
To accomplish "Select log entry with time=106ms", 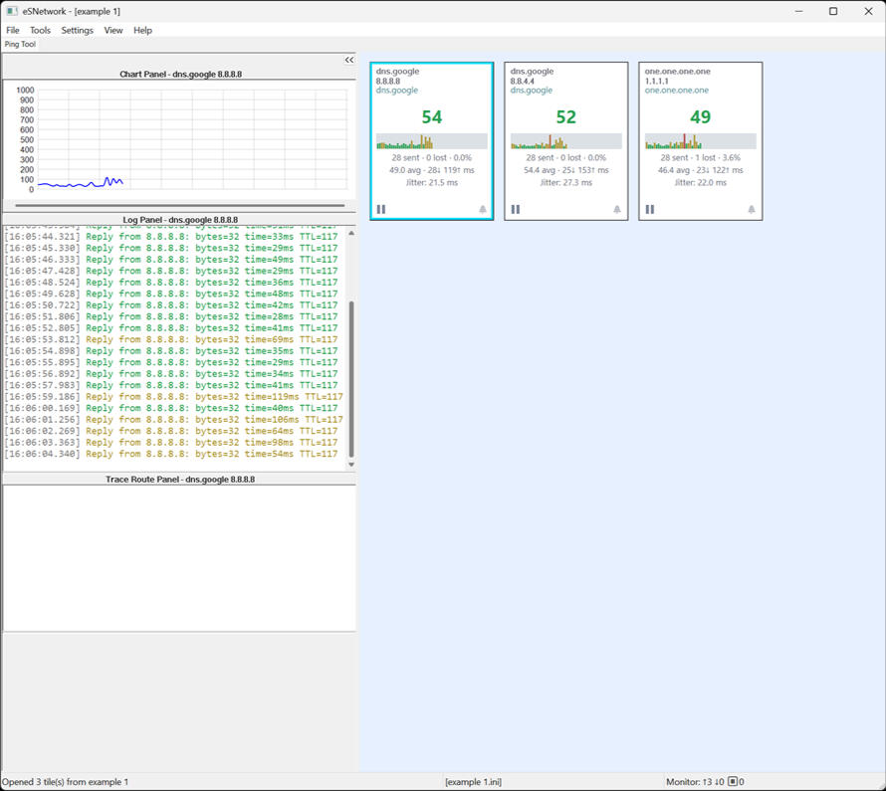I will pos(173,420).
